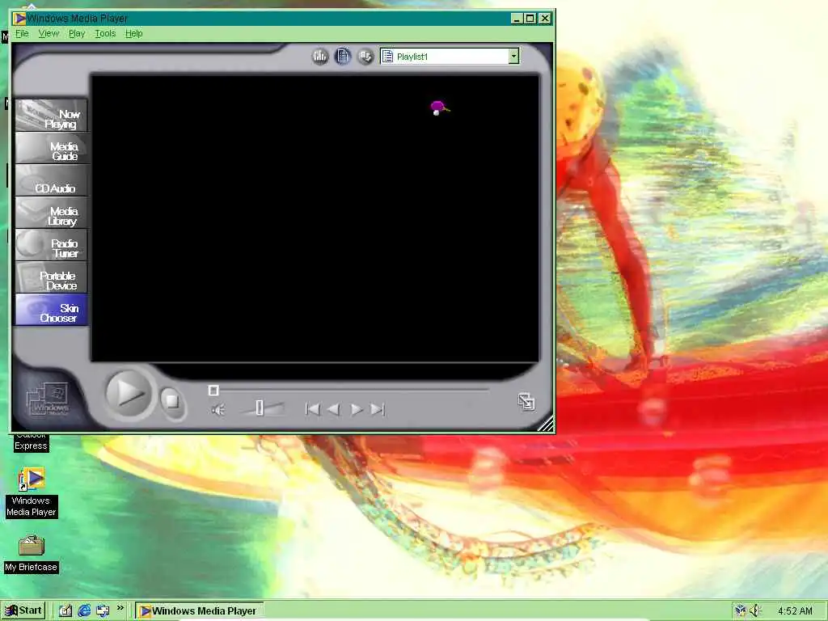This screenshot has width=828, height=621.
Task: Select the Windows Media Player desktop shortcut
Action: click(x=32, y=492)
